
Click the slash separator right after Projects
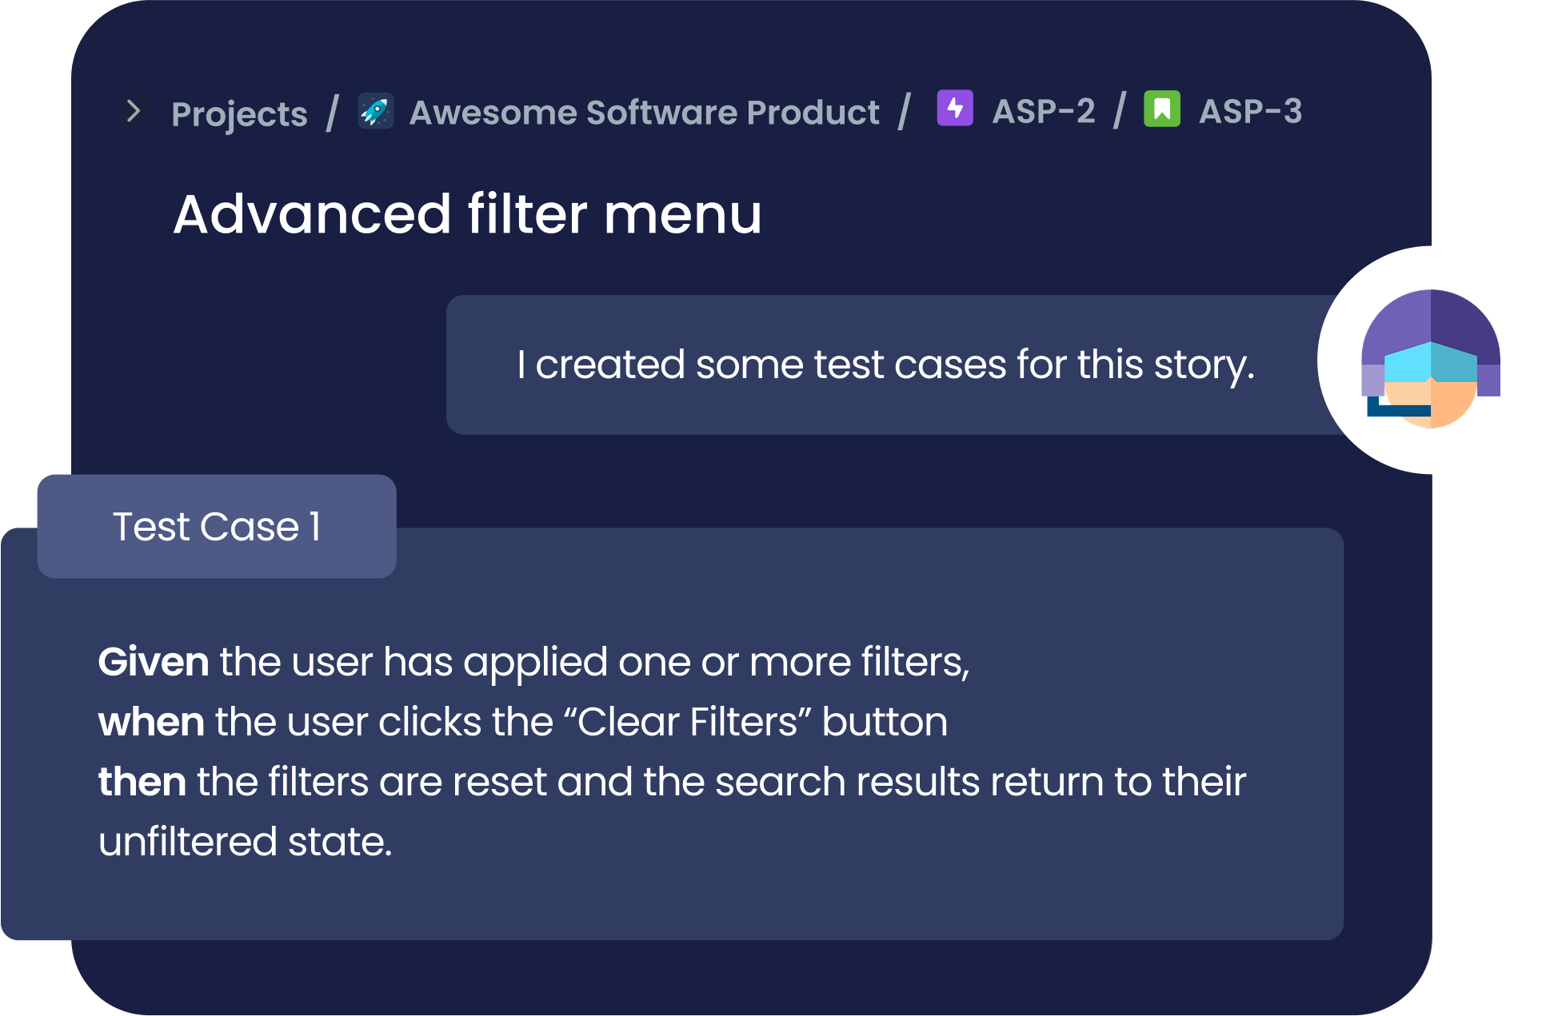click(x=333, y=113)
